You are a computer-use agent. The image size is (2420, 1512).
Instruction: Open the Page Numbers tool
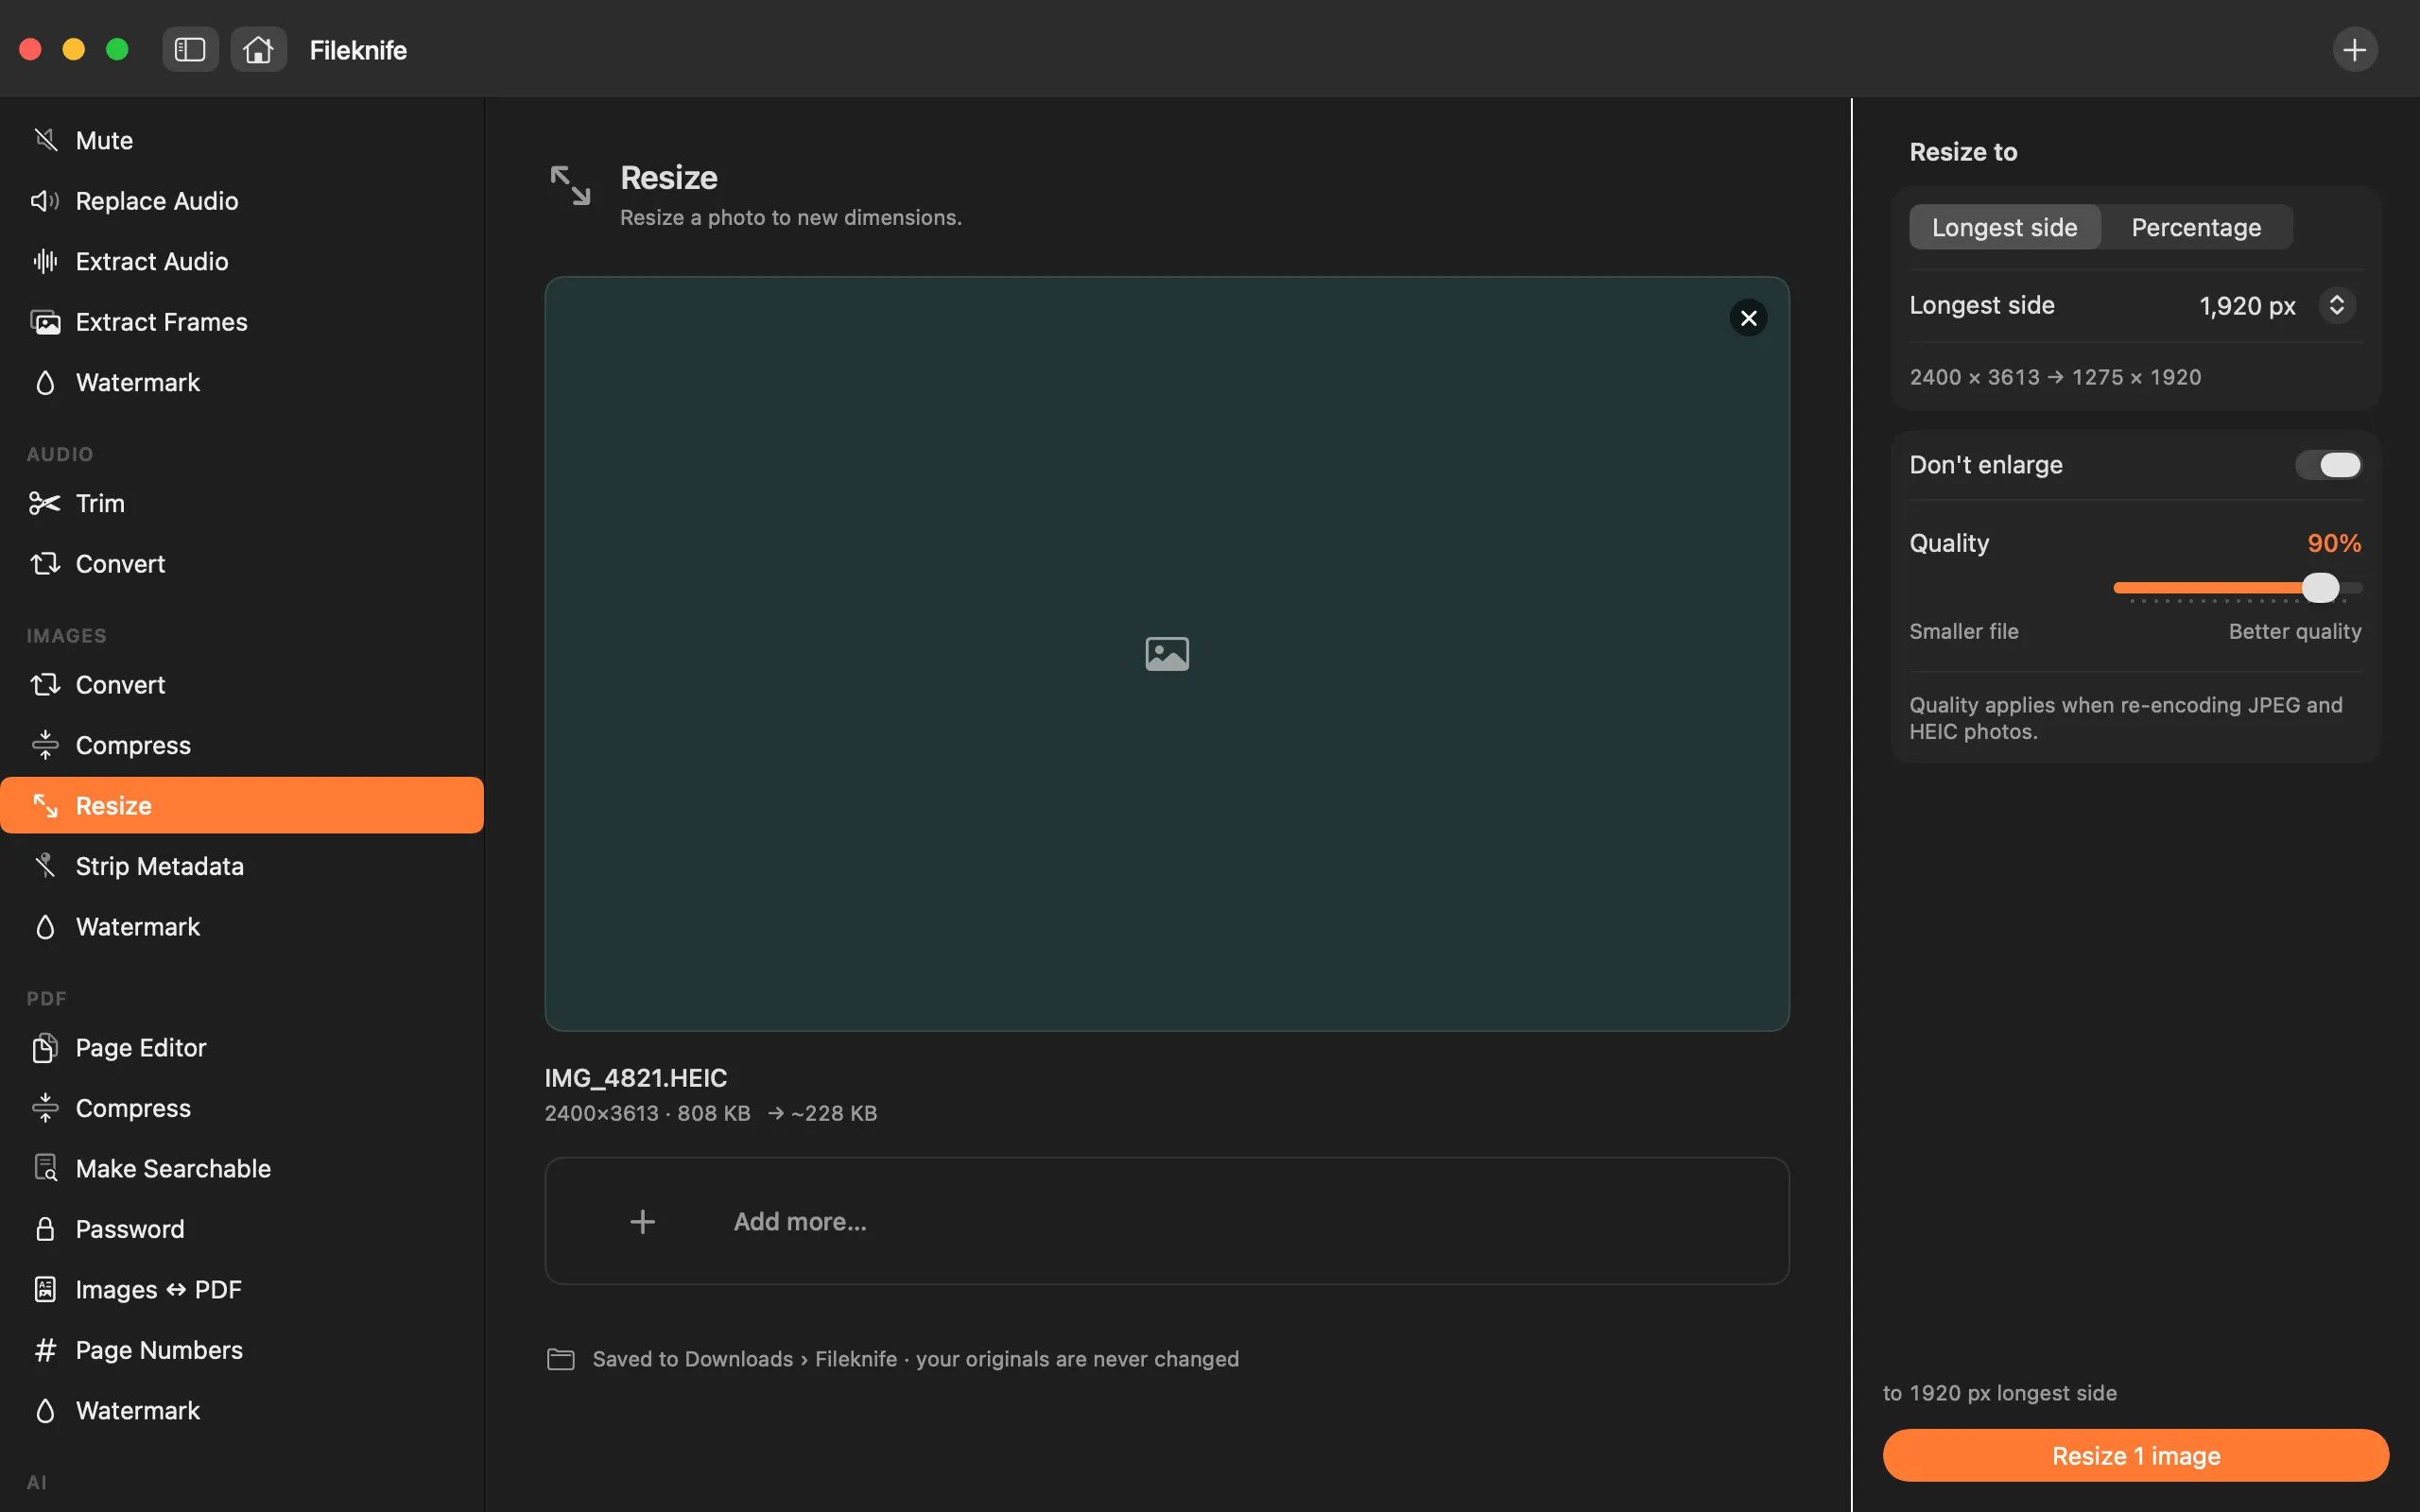point(242,1350)
